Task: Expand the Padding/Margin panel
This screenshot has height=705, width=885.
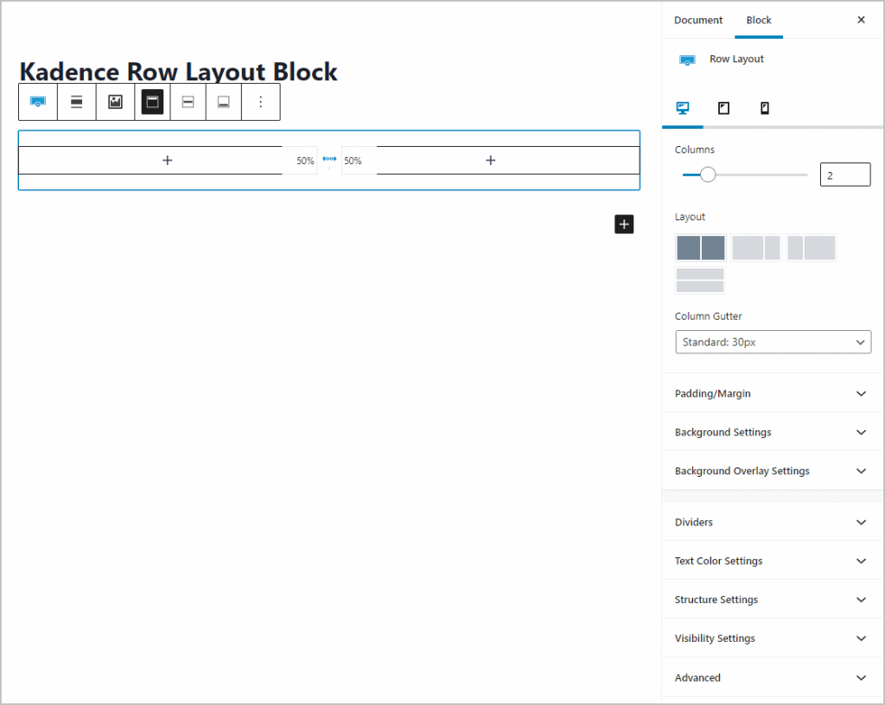Action: (x=772, y=393)
